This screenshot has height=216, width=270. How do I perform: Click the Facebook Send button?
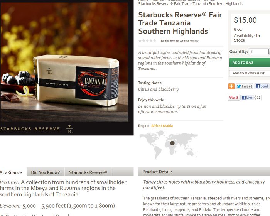262,86
